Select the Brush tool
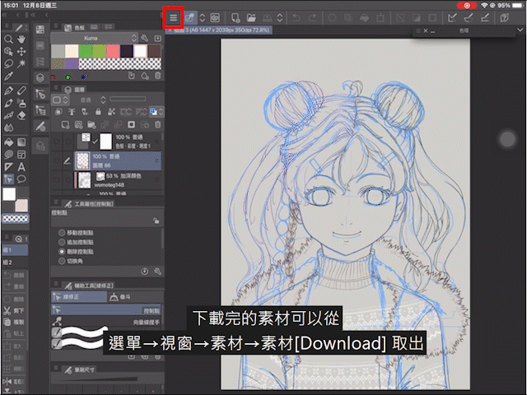 click(x=8, y=103)
